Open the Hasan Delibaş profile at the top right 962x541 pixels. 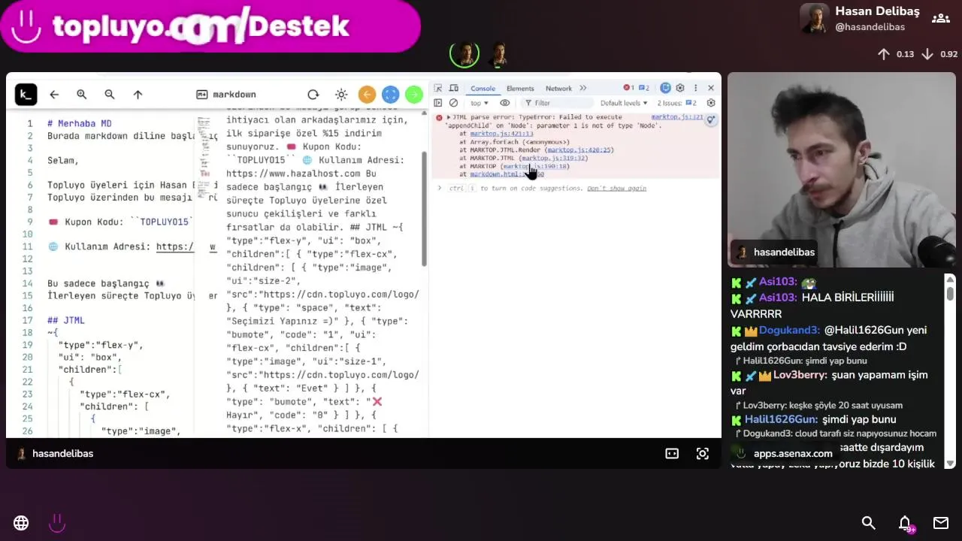(x=860, y=19)
